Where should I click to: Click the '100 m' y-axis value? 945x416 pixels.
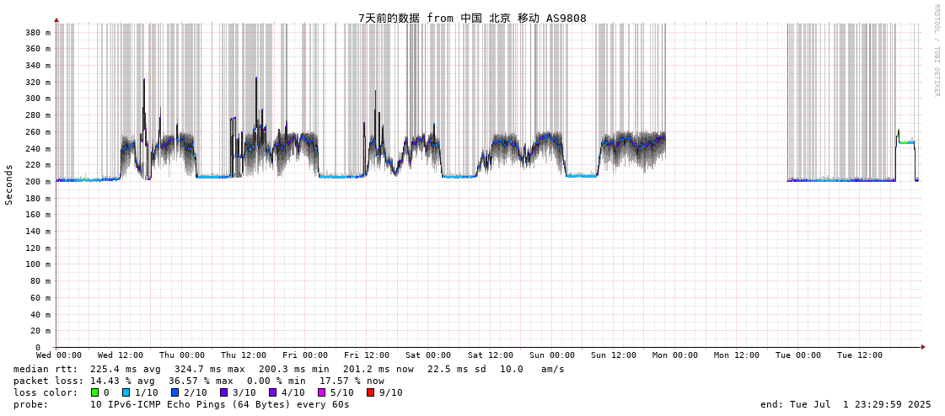tap(38, 264)
